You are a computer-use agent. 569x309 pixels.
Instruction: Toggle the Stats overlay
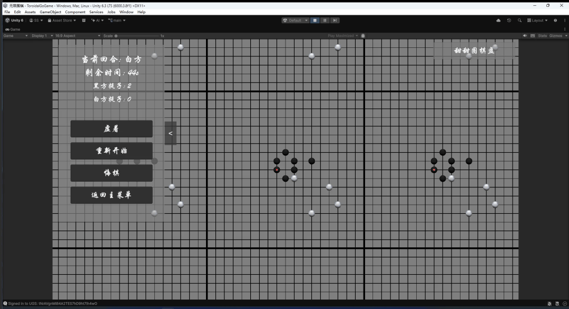(542, 36)
